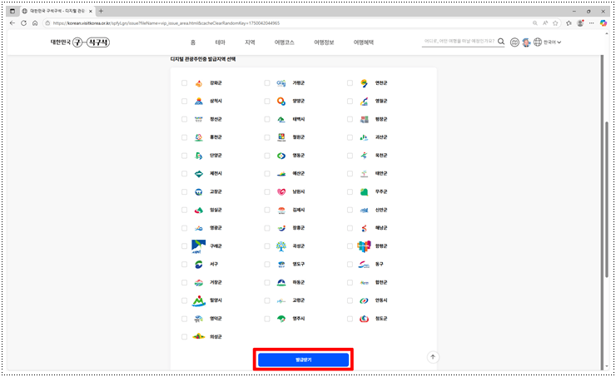Click the 영덕군 region label
This screenshot has height=377, width=616.
coord(216,319)
